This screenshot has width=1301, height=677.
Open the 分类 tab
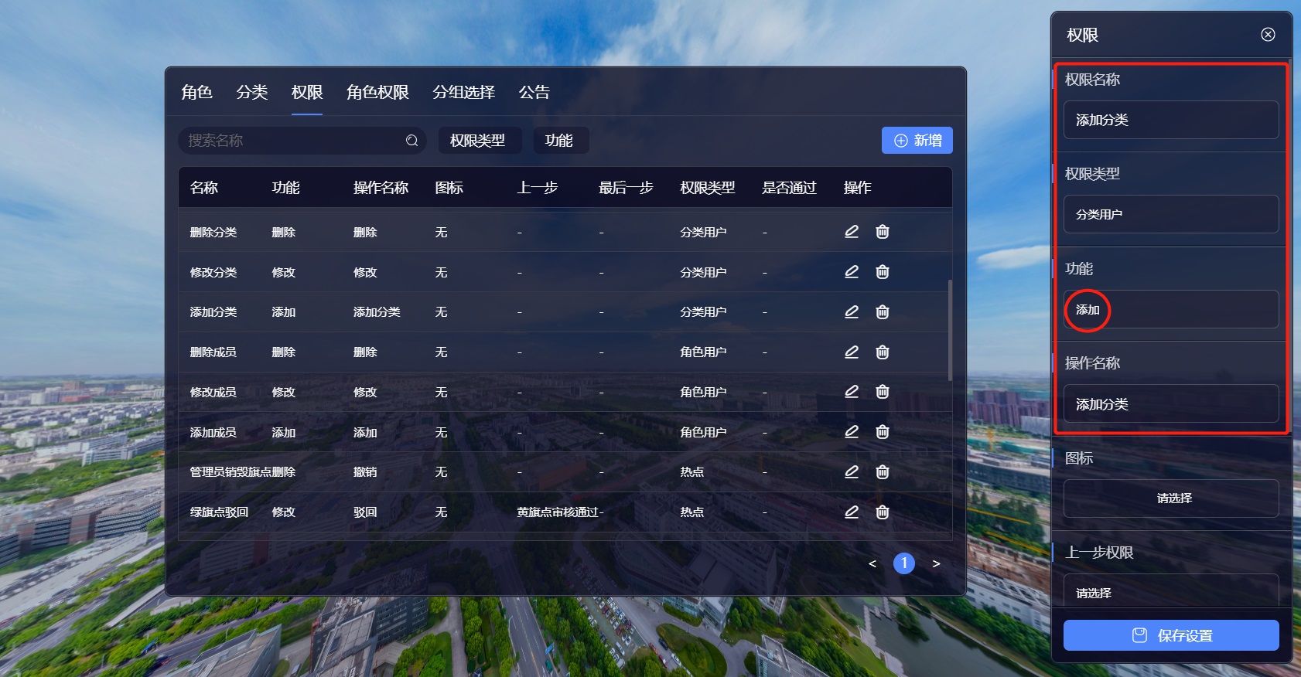click(252, 92)
